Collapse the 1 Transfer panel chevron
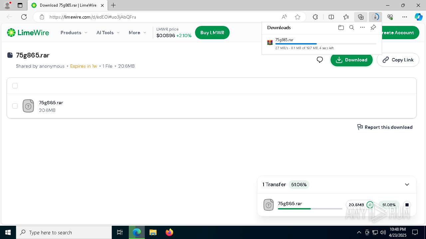426x239 pixels. (x=407, y=185)
